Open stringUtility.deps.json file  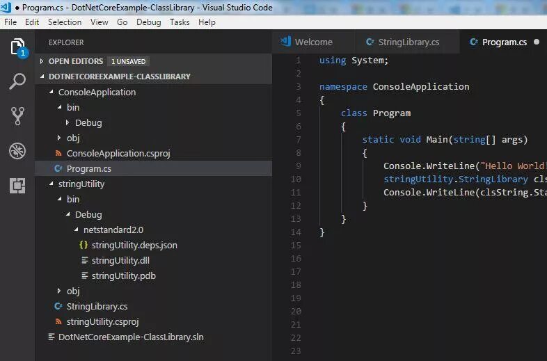(x=154, y=245)
